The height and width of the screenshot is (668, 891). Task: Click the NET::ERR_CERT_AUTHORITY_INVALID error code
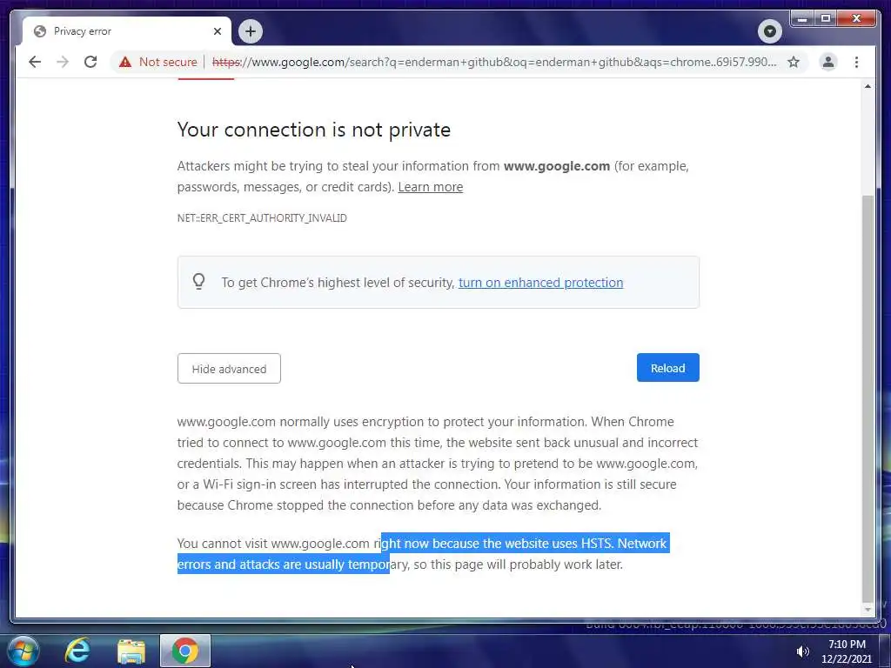coord(262,218)
